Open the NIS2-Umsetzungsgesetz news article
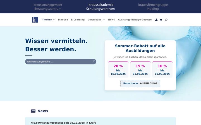 (63, 123)
